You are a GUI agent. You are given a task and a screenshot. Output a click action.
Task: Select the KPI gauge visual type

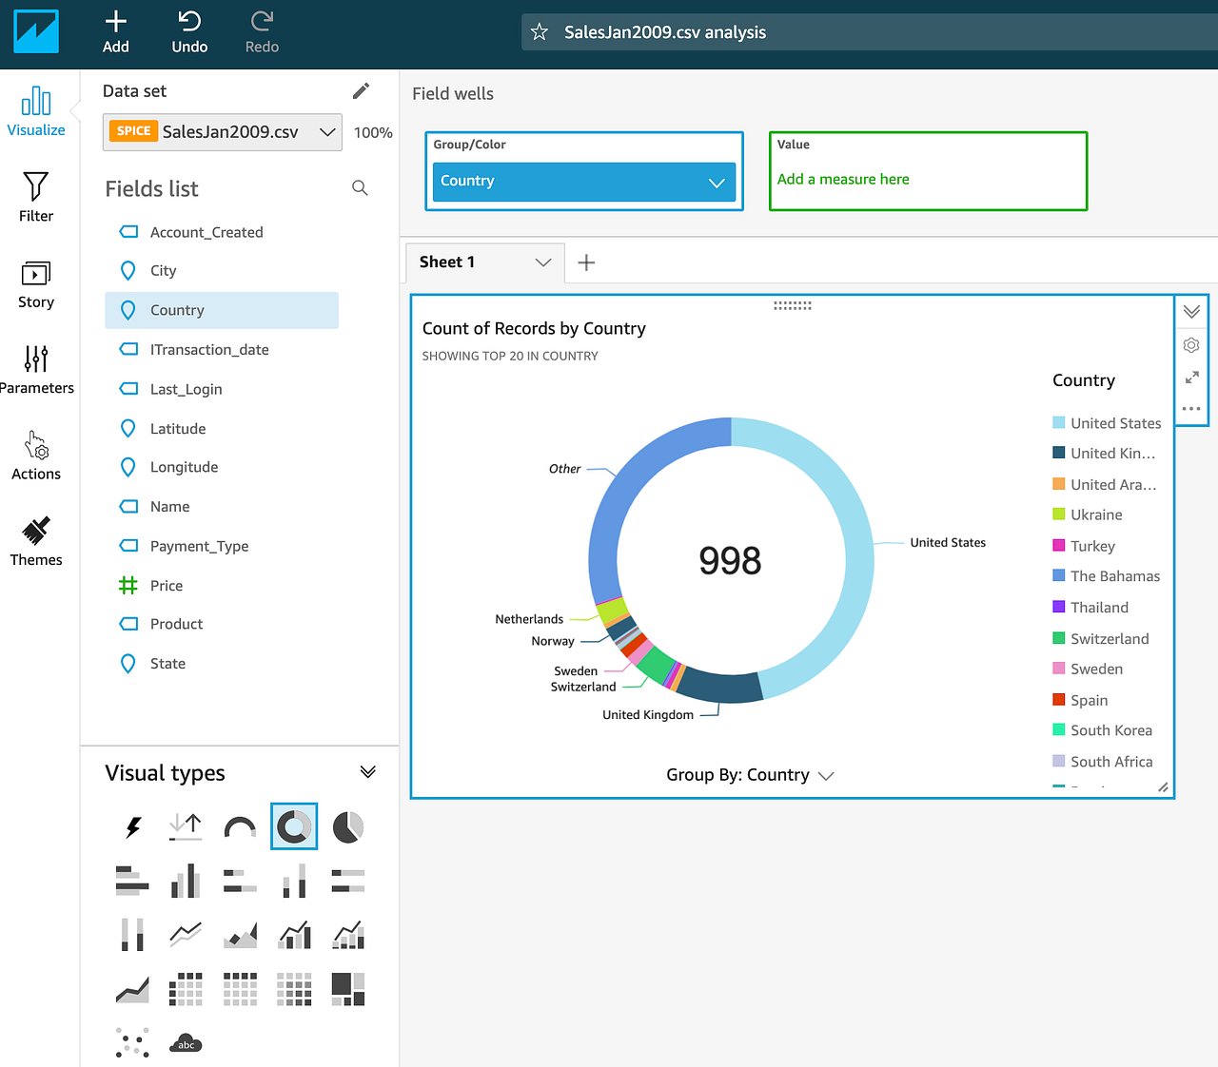(x=240, y=826)
